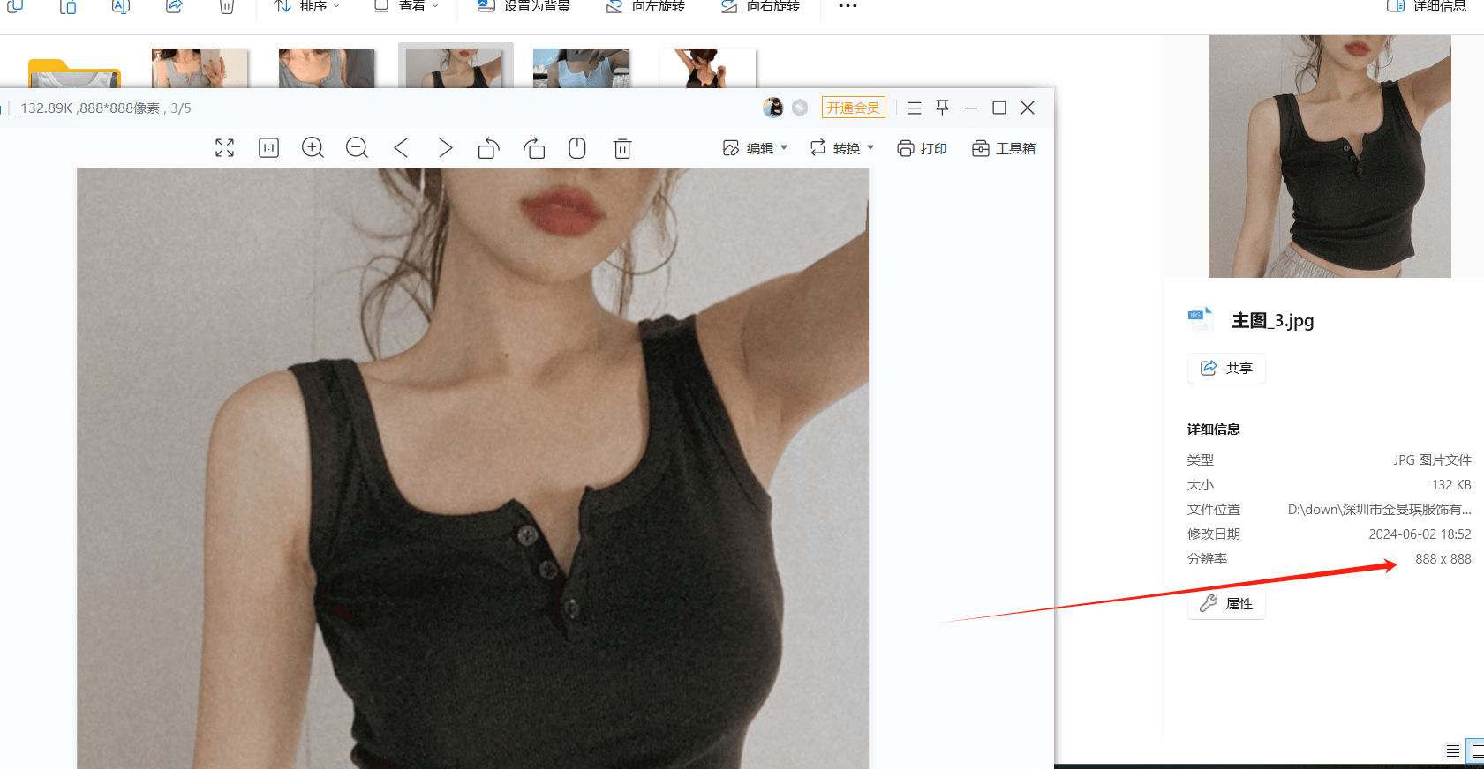
Task: Delete the current image with trash icon
Action: [622, 148]
